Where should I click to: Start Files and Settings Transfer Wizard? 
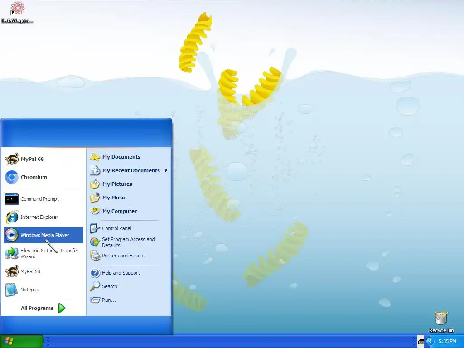coord(43,253)
